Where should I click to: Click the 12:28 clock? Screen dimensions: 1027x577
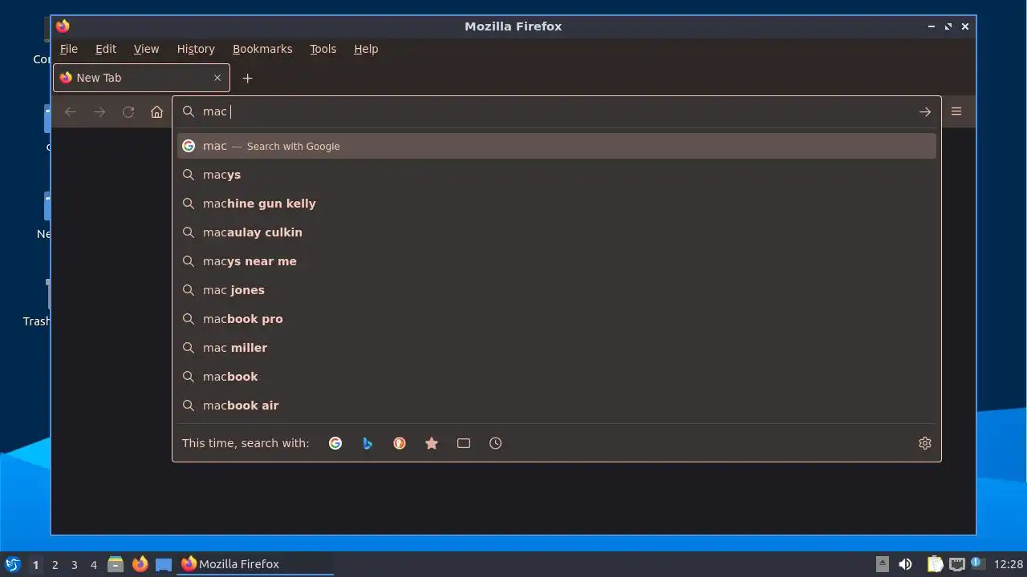click(x=1009, y=564)
